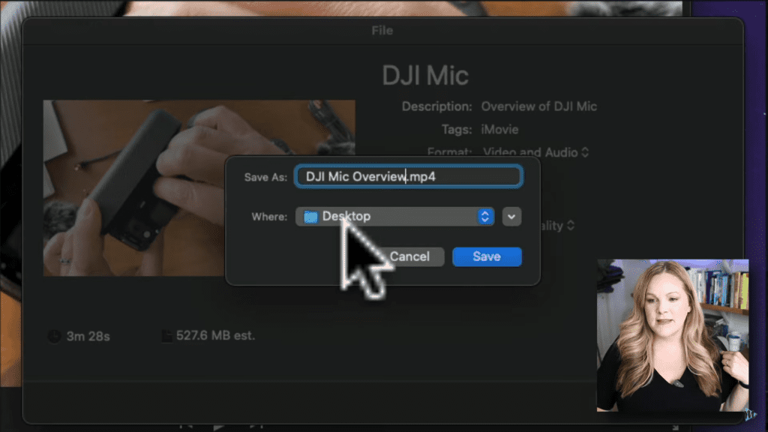Click the 527.6 MB est. size text

click(215, 335)
